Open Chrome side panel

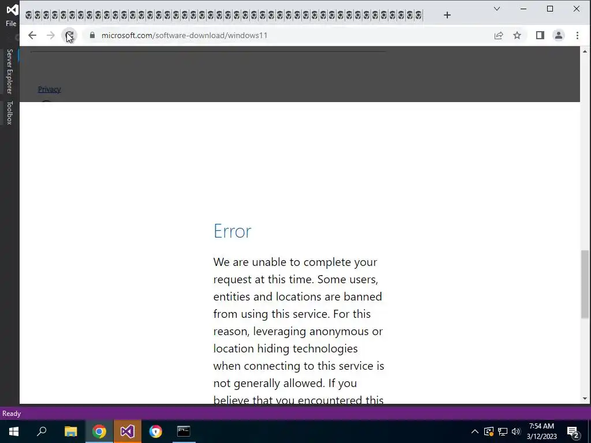tap(540, 35)
